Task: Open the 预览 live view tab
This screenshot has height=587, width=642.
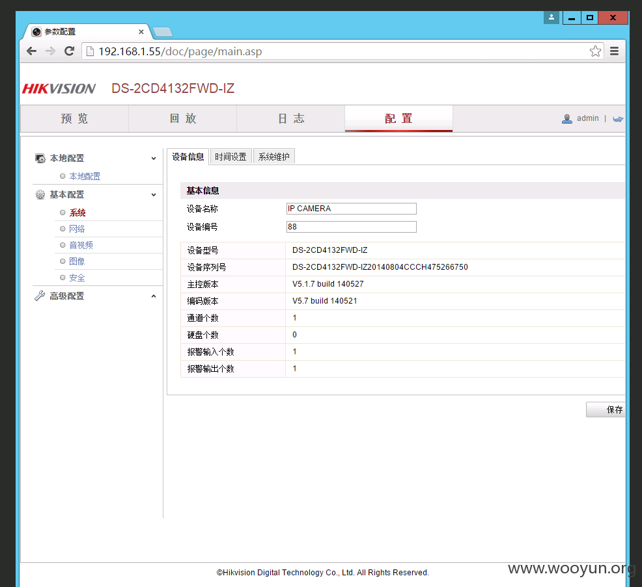Action: pos(74,118)
